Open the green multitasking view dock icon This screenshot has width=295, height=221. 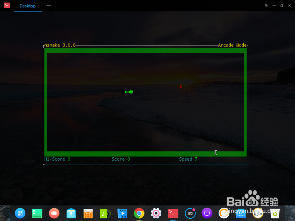[37, 213]
